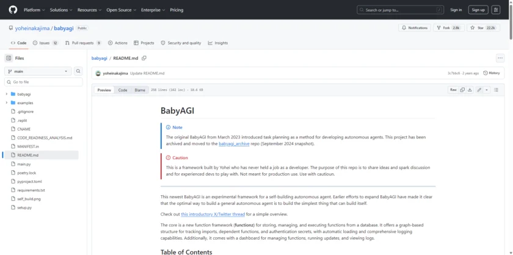The height and width of the screenshot is (255, 513).
Task: Expand the babyagi folder chevron
Action: click(x=6, y=94)
